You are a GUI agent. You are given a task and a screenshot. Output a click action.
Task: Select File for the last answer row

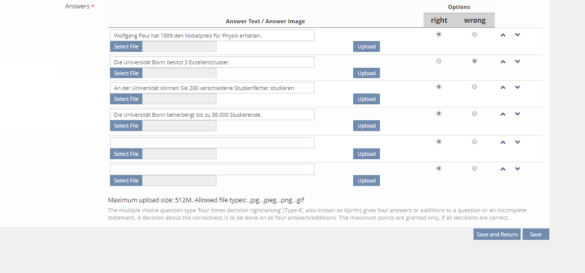(126, 181)
